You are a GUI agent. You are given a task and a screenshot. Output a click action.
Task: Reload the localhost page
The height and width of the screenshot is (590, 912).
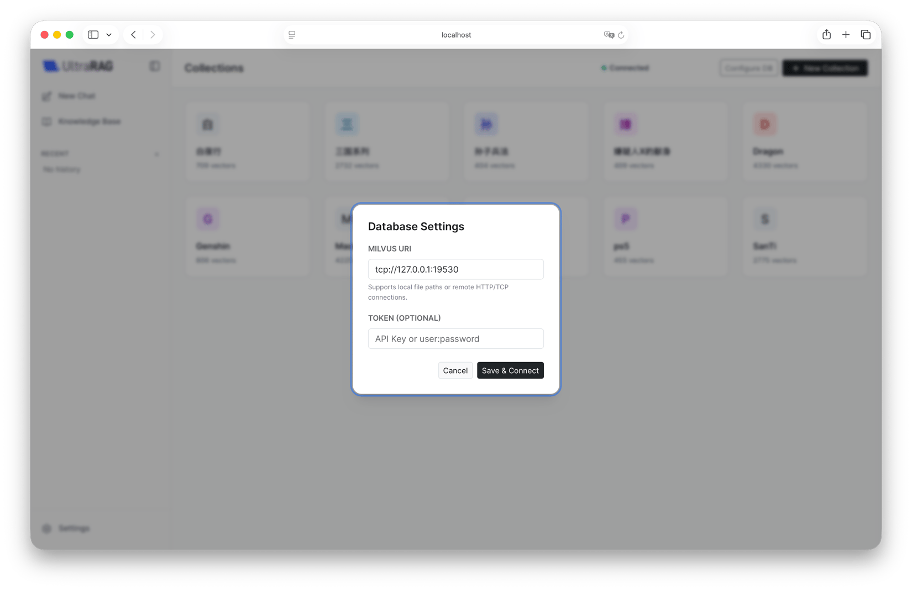[x=621, y=35]
